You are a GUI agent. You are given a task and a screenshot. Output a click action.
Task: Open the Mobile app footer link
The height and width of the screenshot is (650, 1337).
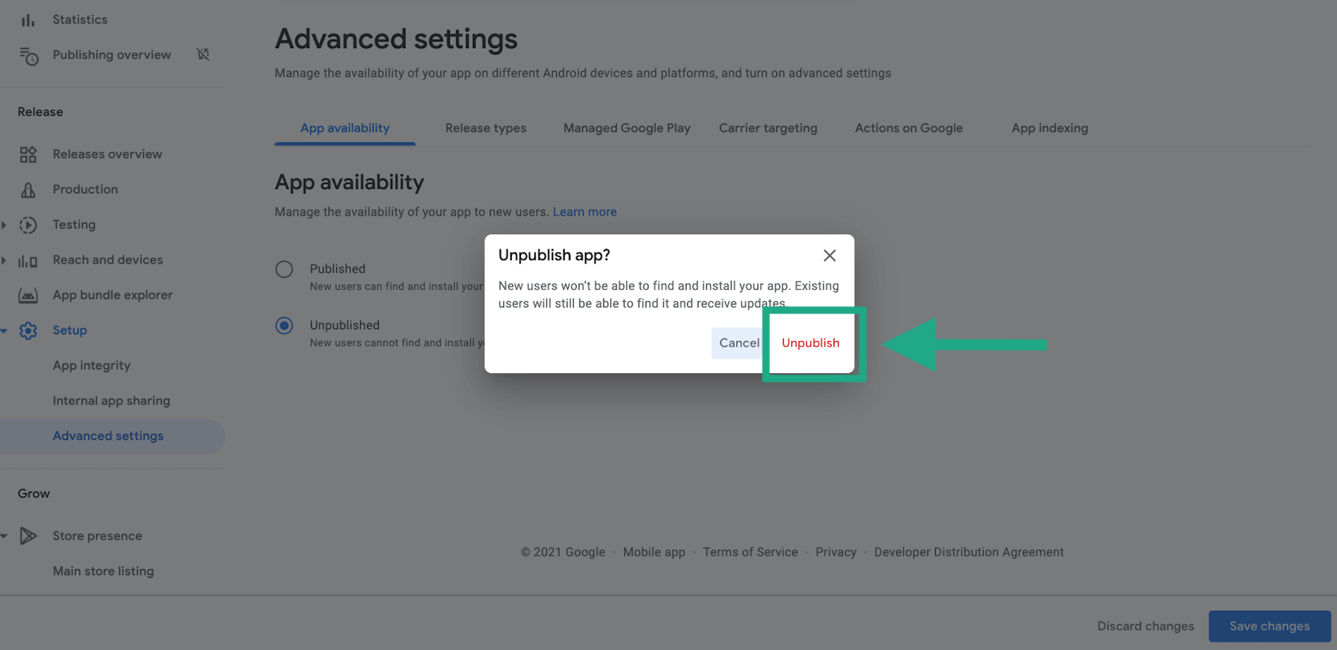coord(654,552)
